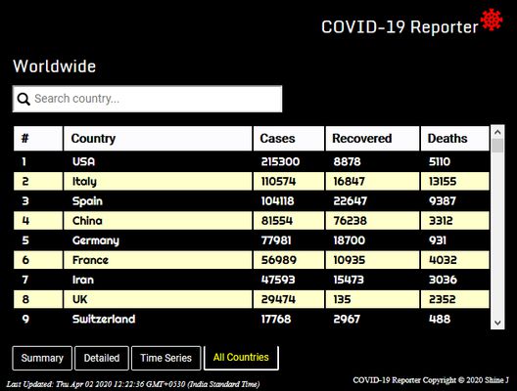Click the Last Updated timestamp text
The width and height of the screenshot is (517, 391).
133,384
